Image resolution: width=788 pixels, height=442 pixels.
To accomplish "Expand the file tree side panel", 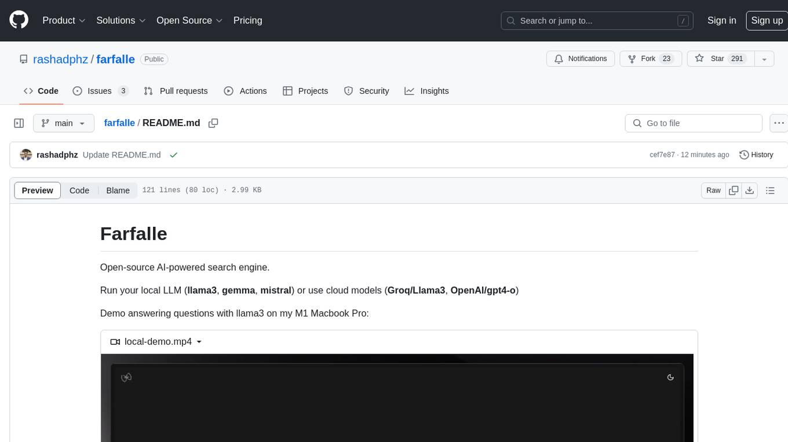I will (19, 123).
